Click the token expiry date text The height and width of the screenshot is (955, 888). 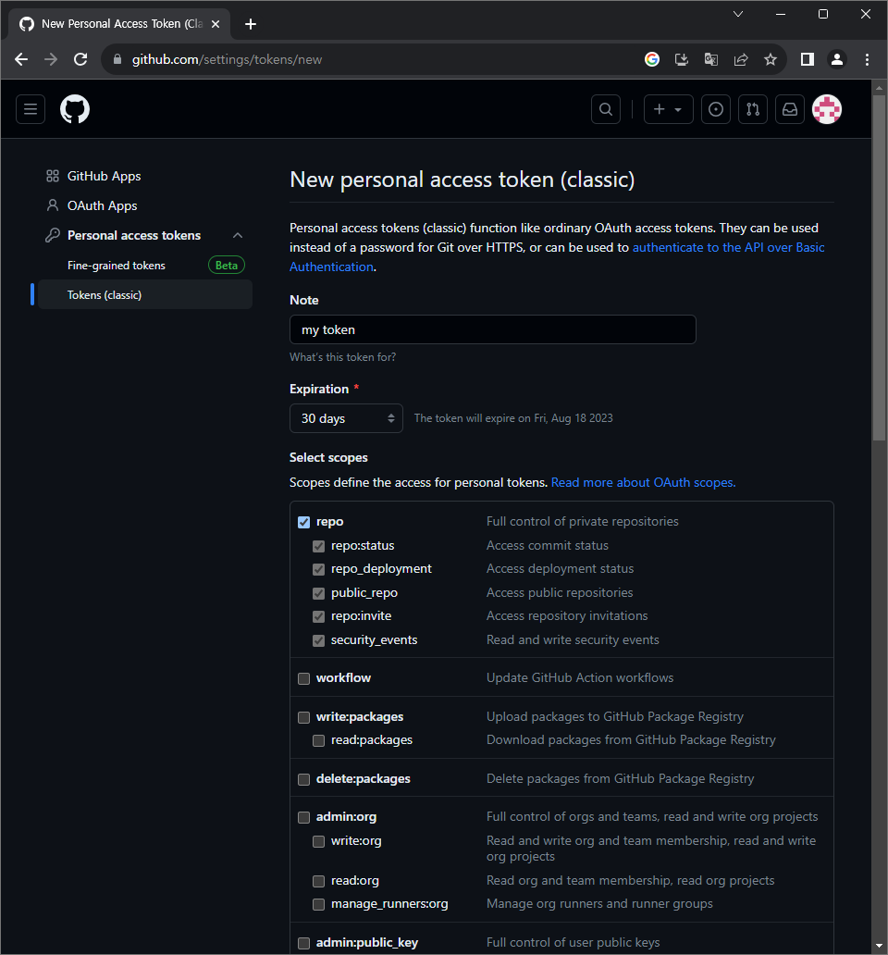(x=513, y=418)
